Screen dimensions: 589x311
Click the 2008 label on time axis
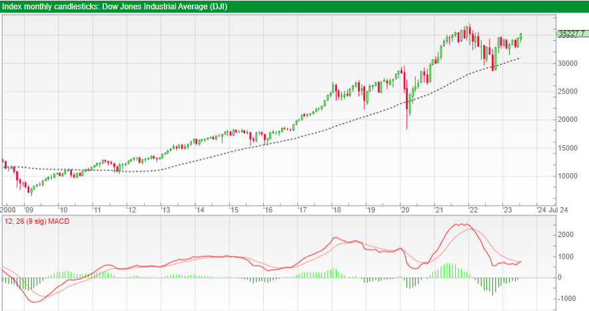[x=8, y=210]
